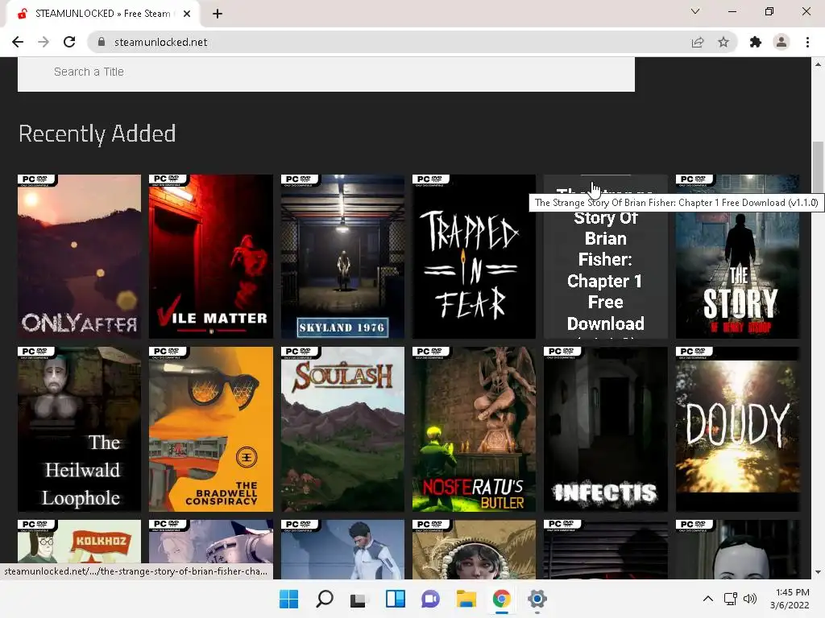Click scrollbar up arrow
Viewport: 825px width, 618px height.
pyautogui.click(x=818, y=64)
